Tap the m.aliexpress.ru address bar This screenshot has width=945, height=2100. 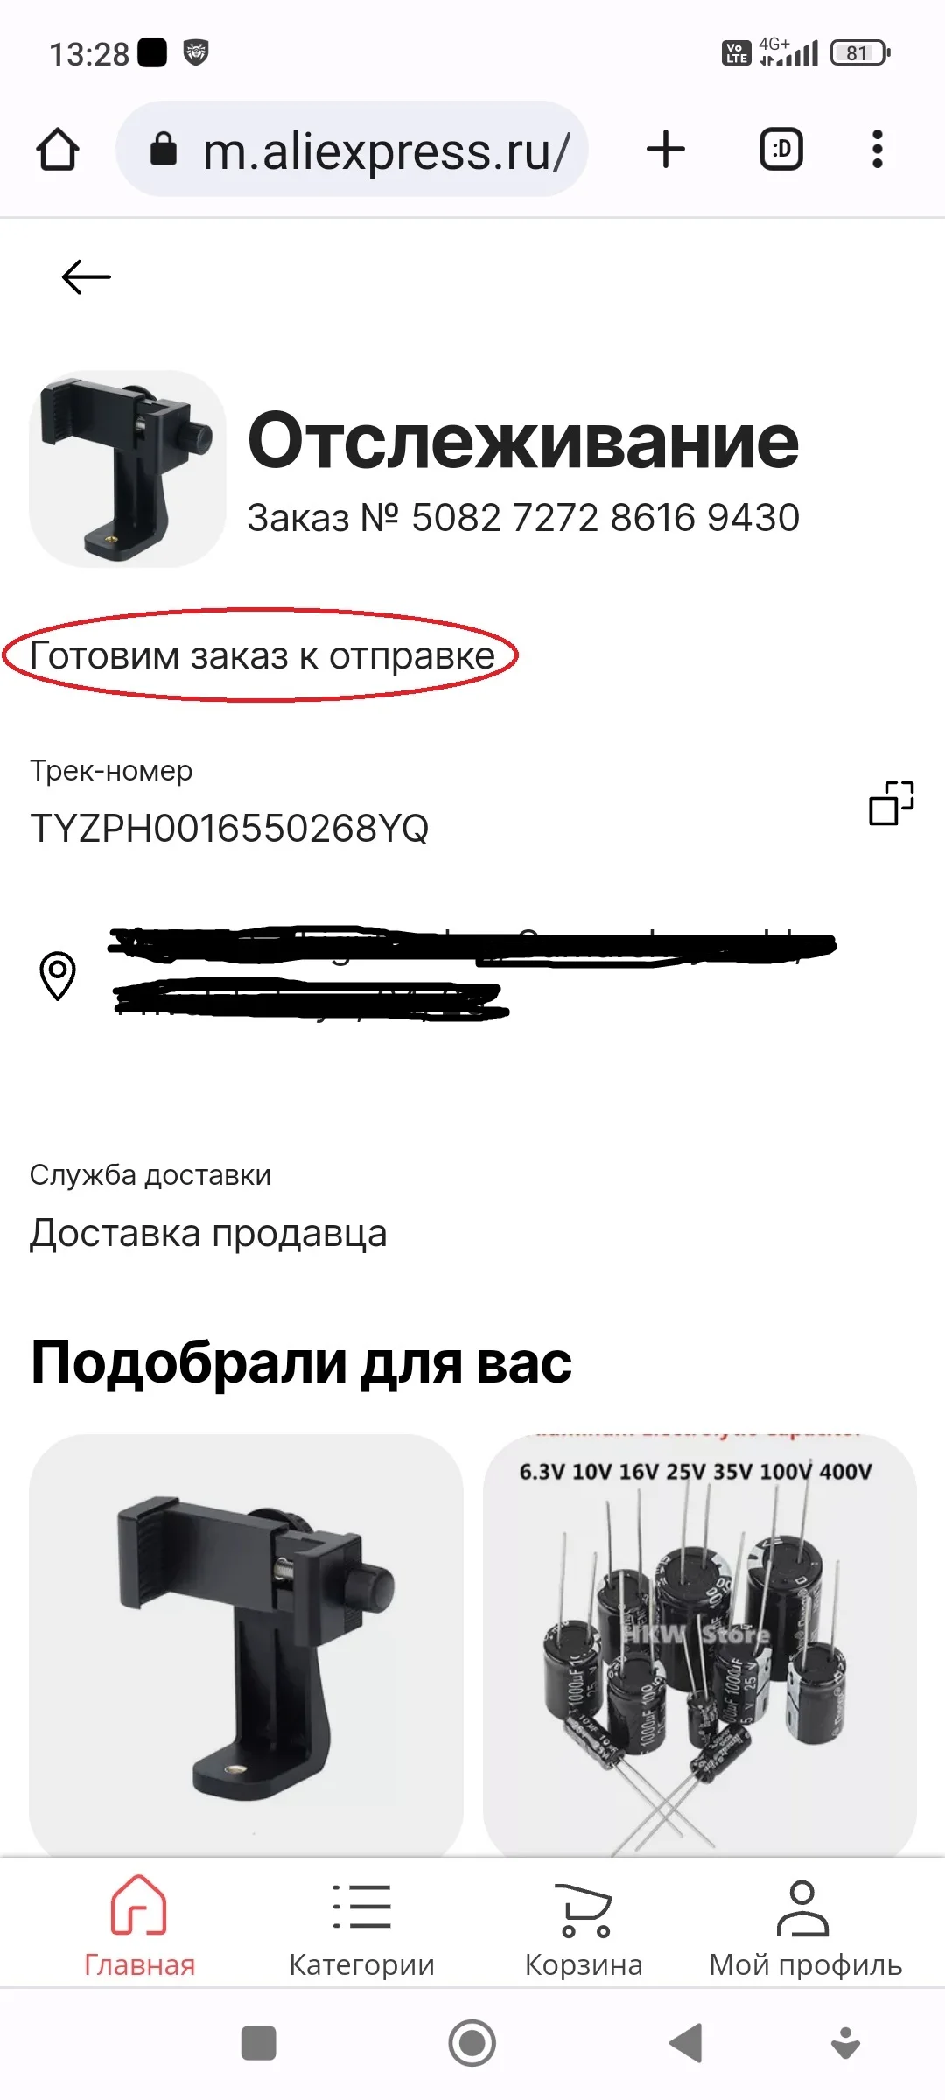pyautogui.click(x=352, y=150)
